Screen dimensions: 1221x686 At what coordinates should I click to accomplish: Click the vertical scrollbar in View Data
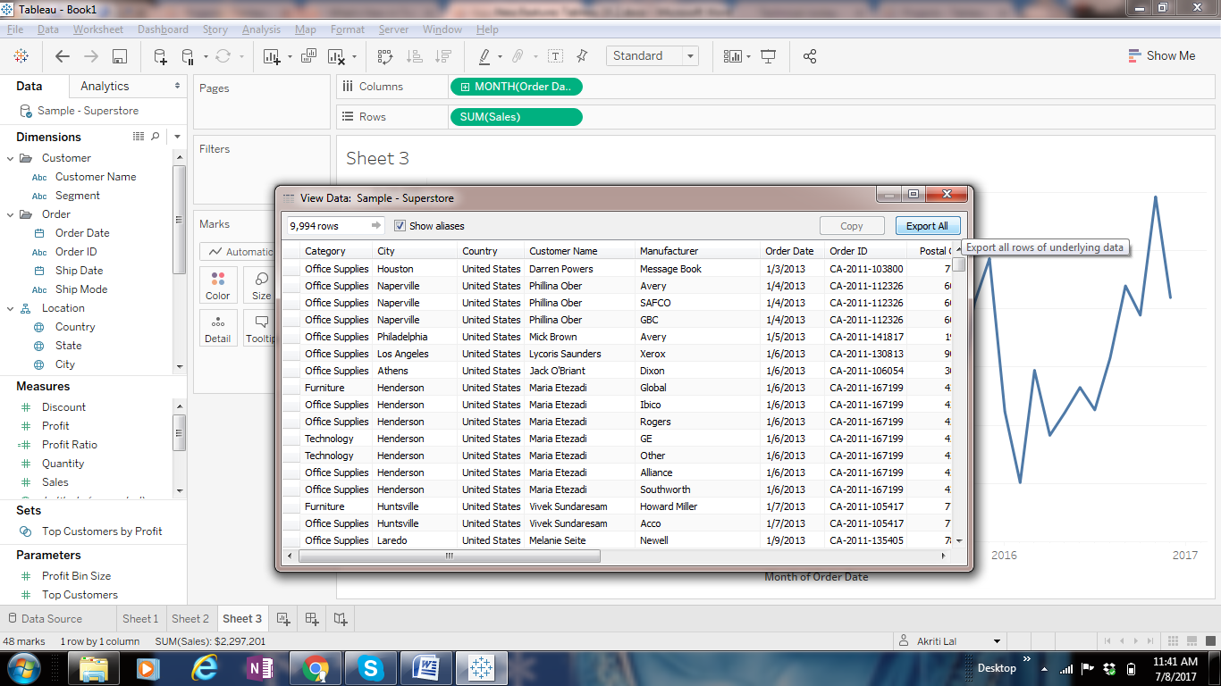(959, 264)
